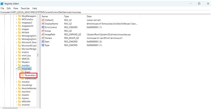Viewport: 211px width, 109px height.
Task: Select the ErrorControl DWORD binary icon
Action: [x=43, y=27]
